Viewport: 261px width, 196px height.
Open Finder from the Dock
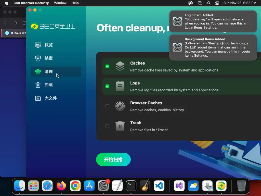[x=19, y=186]
